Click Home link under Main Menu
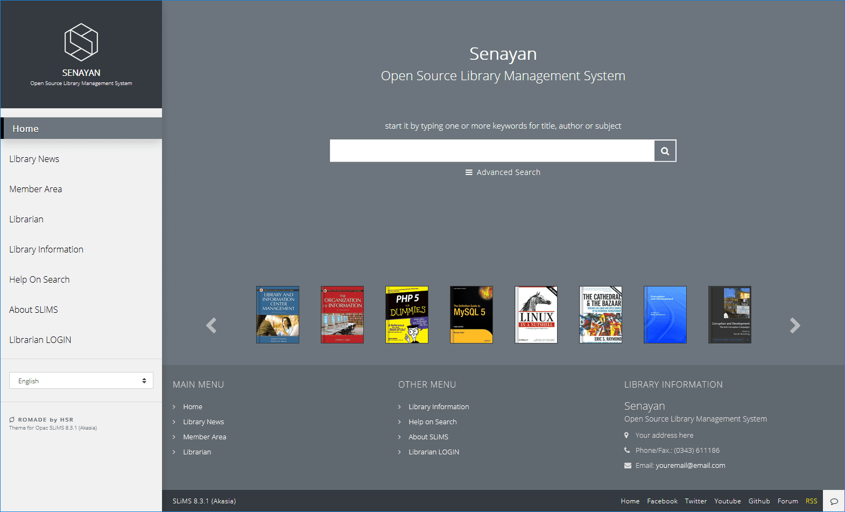The width and height of the screenshot is (845, 512). coord(193,407)
